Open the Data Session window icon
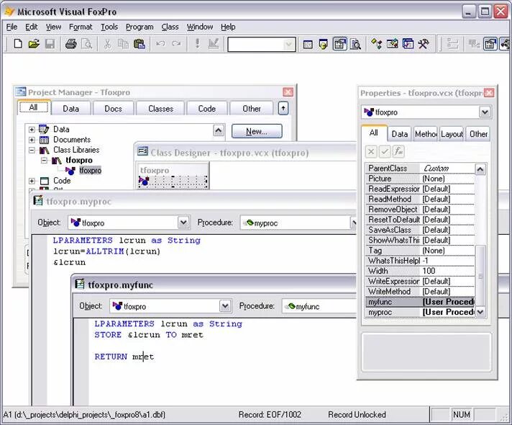The width and height of the screenshot is (512, 425). (324, 44)
